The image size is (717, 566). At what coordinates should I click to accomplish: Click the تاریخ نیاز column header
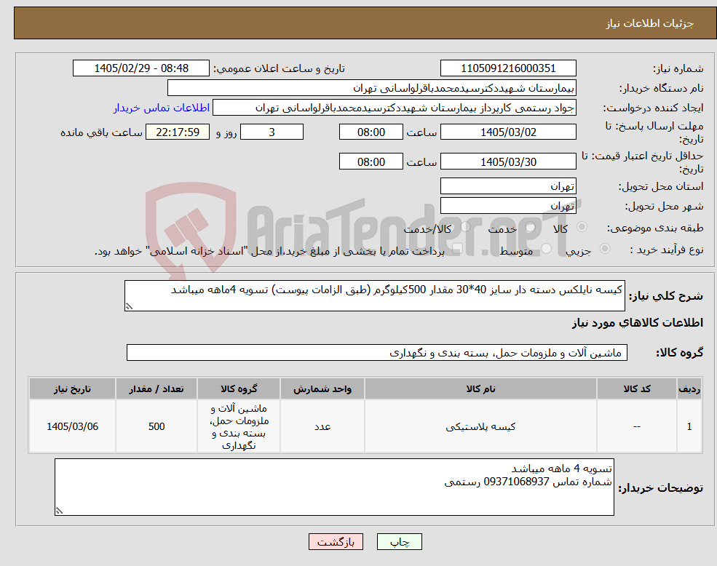72,388
